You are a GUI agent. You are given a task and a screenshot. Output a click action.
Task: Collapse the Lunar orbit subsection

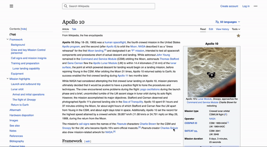pos(9,89)
